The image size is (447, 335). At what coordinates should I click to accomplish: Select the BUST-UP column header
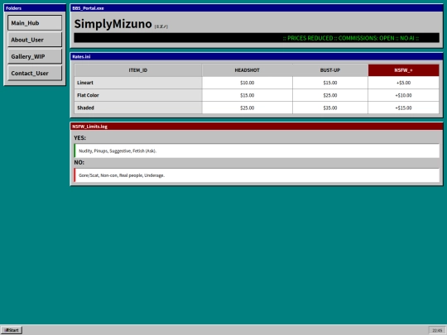pos(330,70)
